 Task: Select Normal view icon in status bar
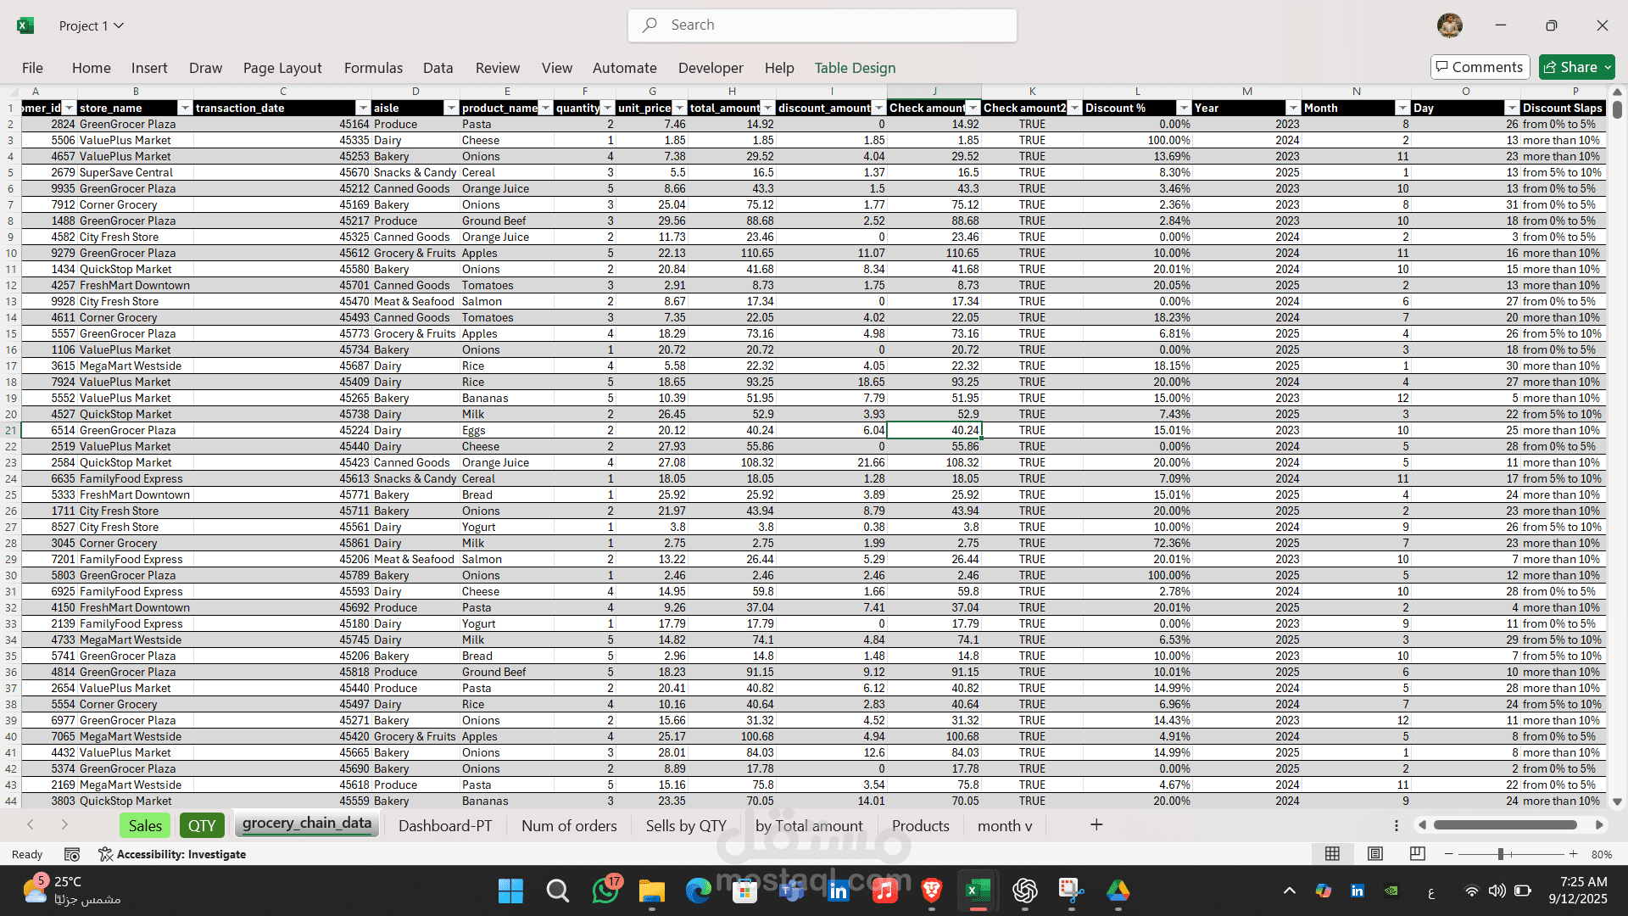(1333, 854)
